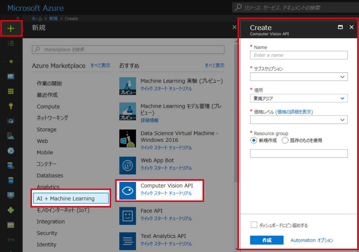Maximize the Create blade
The width and height of the screenshot is (359, 252).
point(340,27)
